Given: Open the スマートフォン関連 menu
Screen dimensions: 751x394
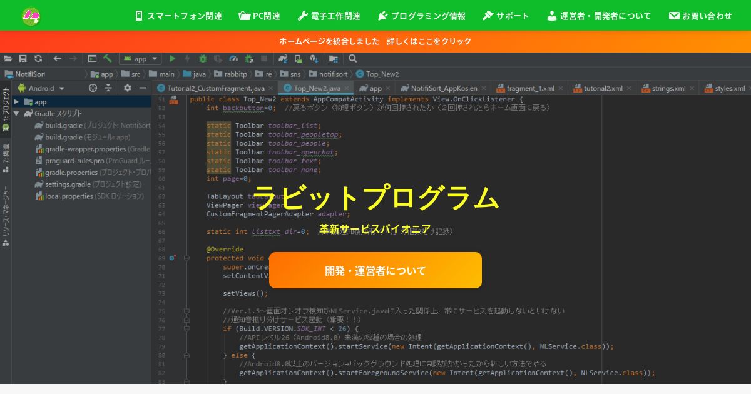Looking at the screenshot, I should pos(178,16).
